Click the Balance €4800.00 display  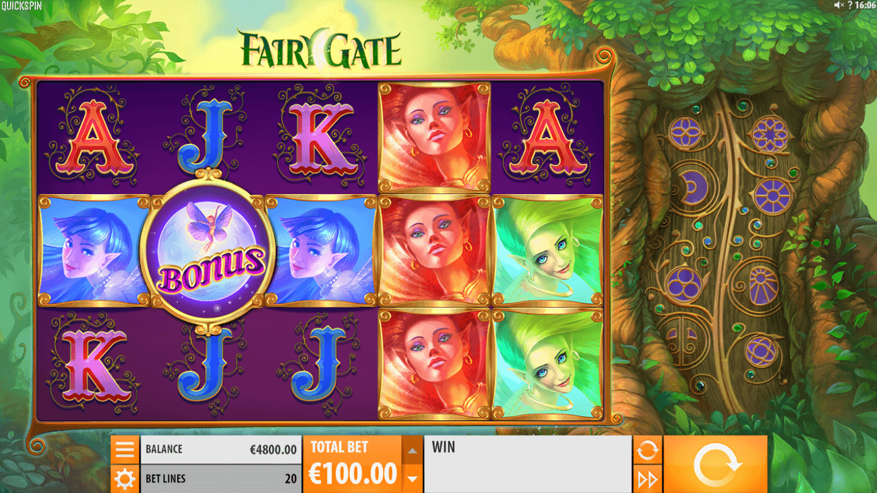[221, 449]
